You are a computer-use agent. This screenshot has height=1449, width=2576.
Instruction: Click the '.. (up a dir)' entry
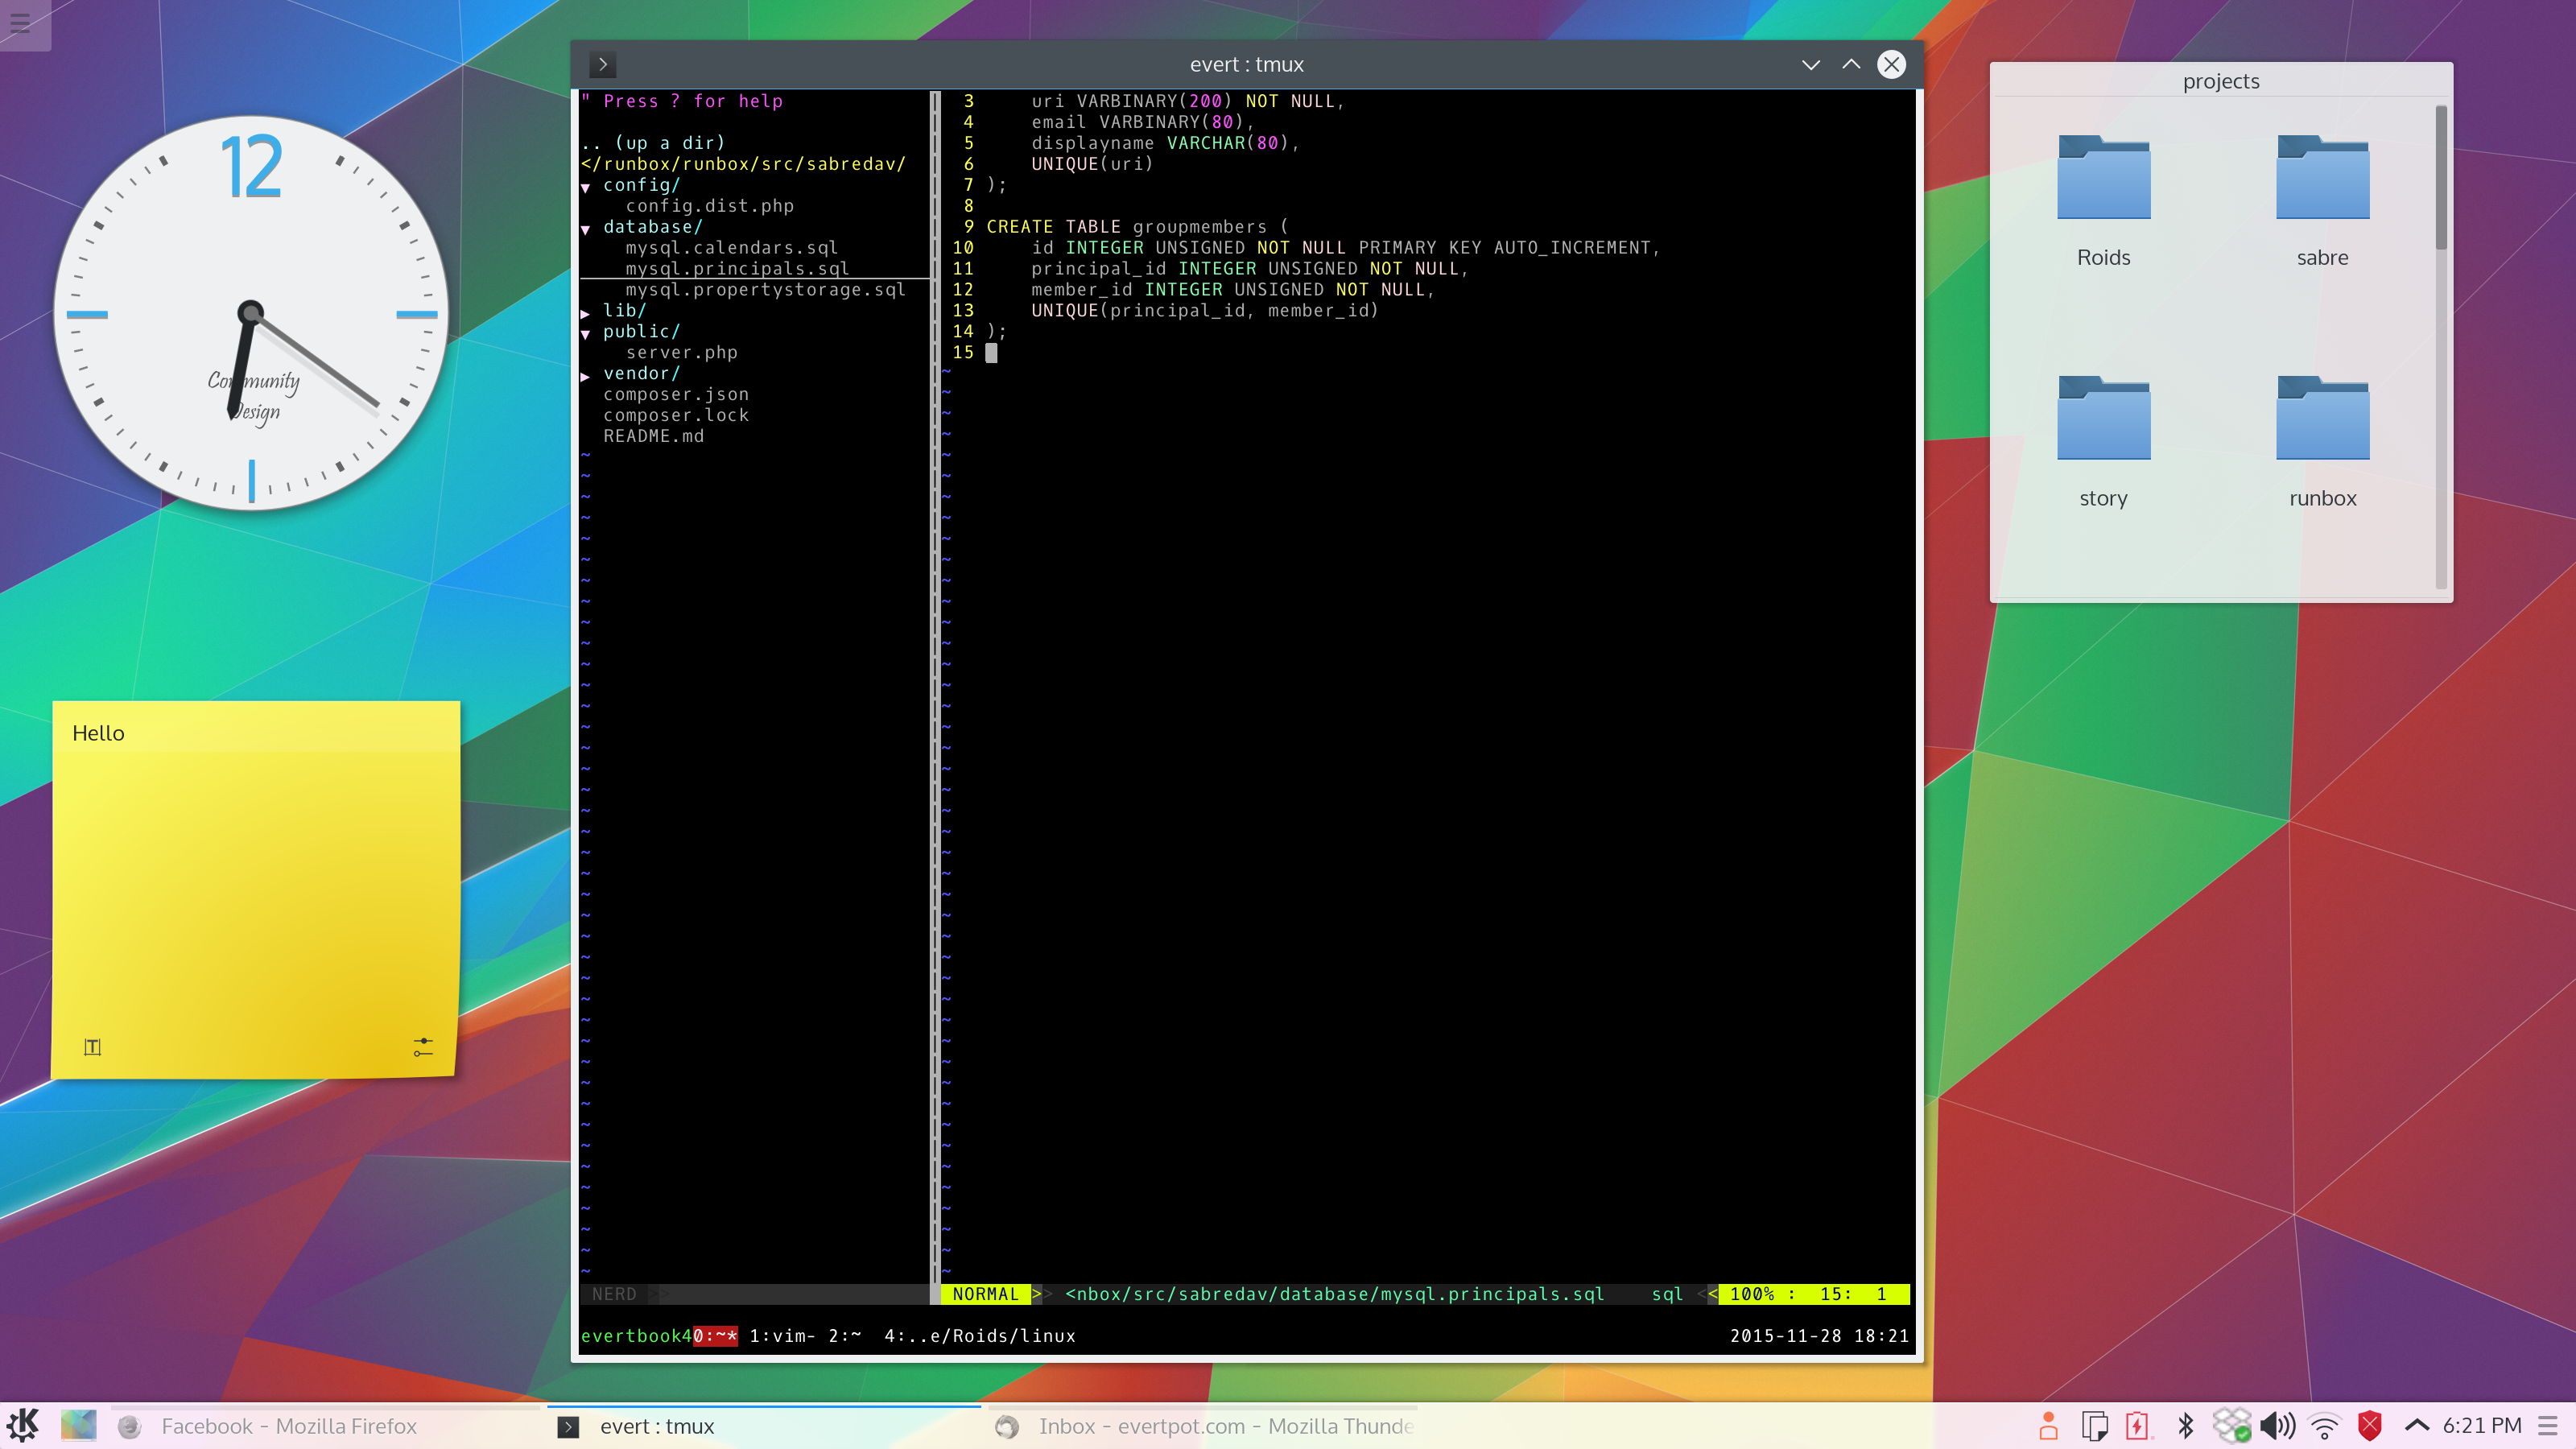coord(653,143)
